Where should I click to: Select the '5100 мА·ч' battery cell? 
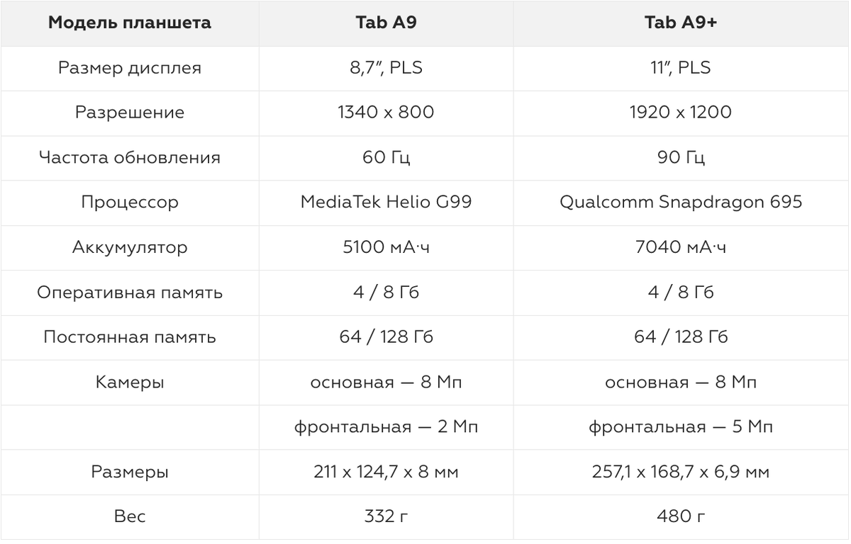[386, 248]
